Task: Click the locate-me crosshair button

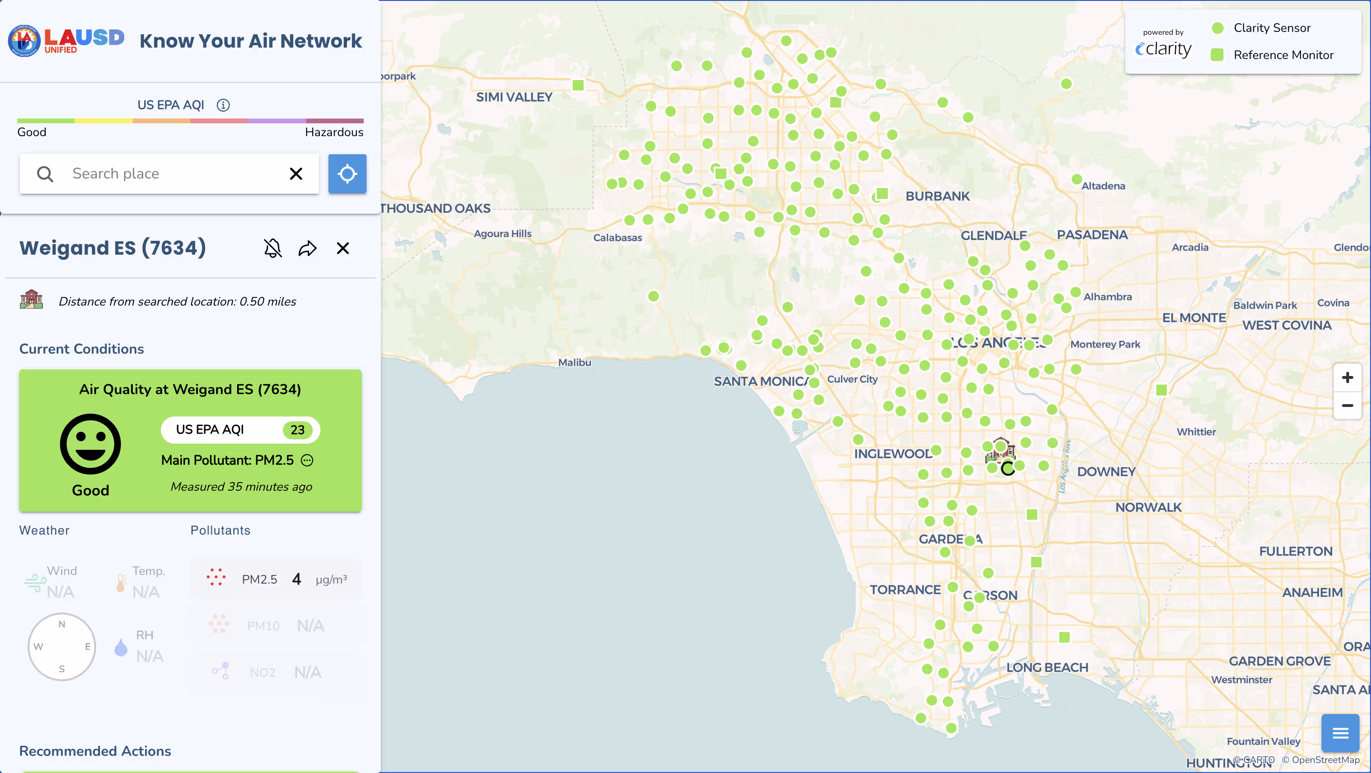Action: pos(347,173)
